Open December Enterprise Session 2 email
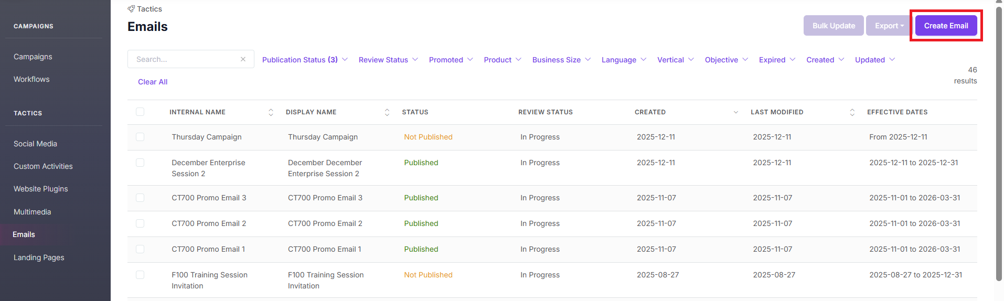The height and width of the screenshot is (301, 1004). pos(208,168)
